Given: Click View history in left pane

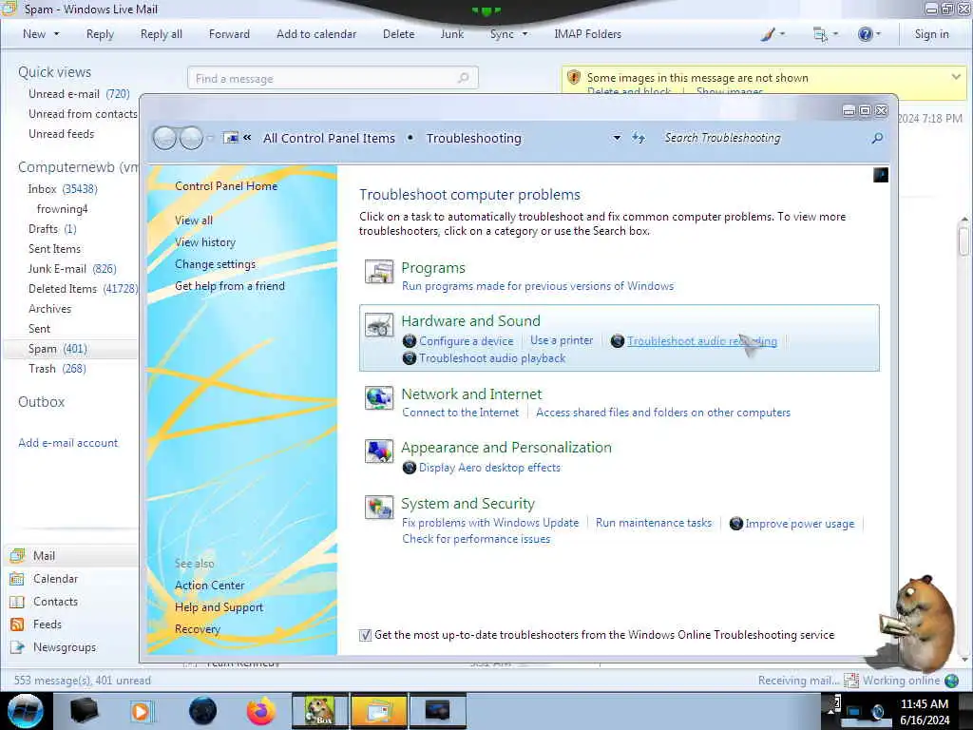Looking at the screenshot, I should (x=205, y=242).
